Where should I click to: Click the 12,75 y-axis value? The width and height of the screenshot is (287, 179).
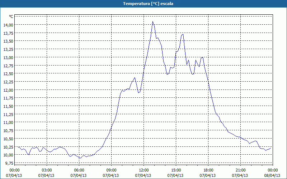(x=8, y=66)
